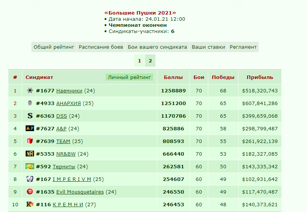
Task: Open the DSS syndicate link
Action: [62, 116]
